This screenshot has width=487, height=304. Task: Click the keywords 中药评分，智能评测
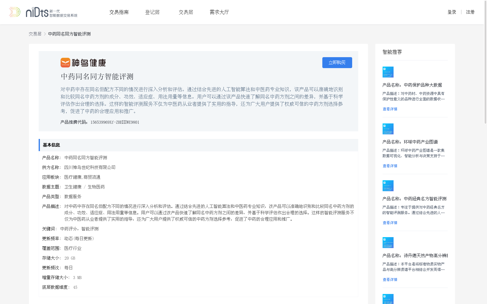click(79, 229)
